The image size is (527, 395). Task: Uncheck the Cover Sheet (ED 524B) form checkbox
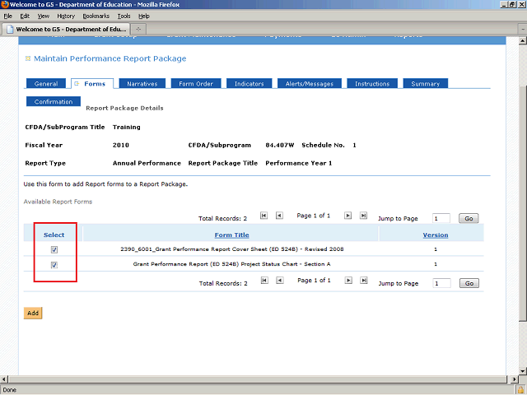54,249
